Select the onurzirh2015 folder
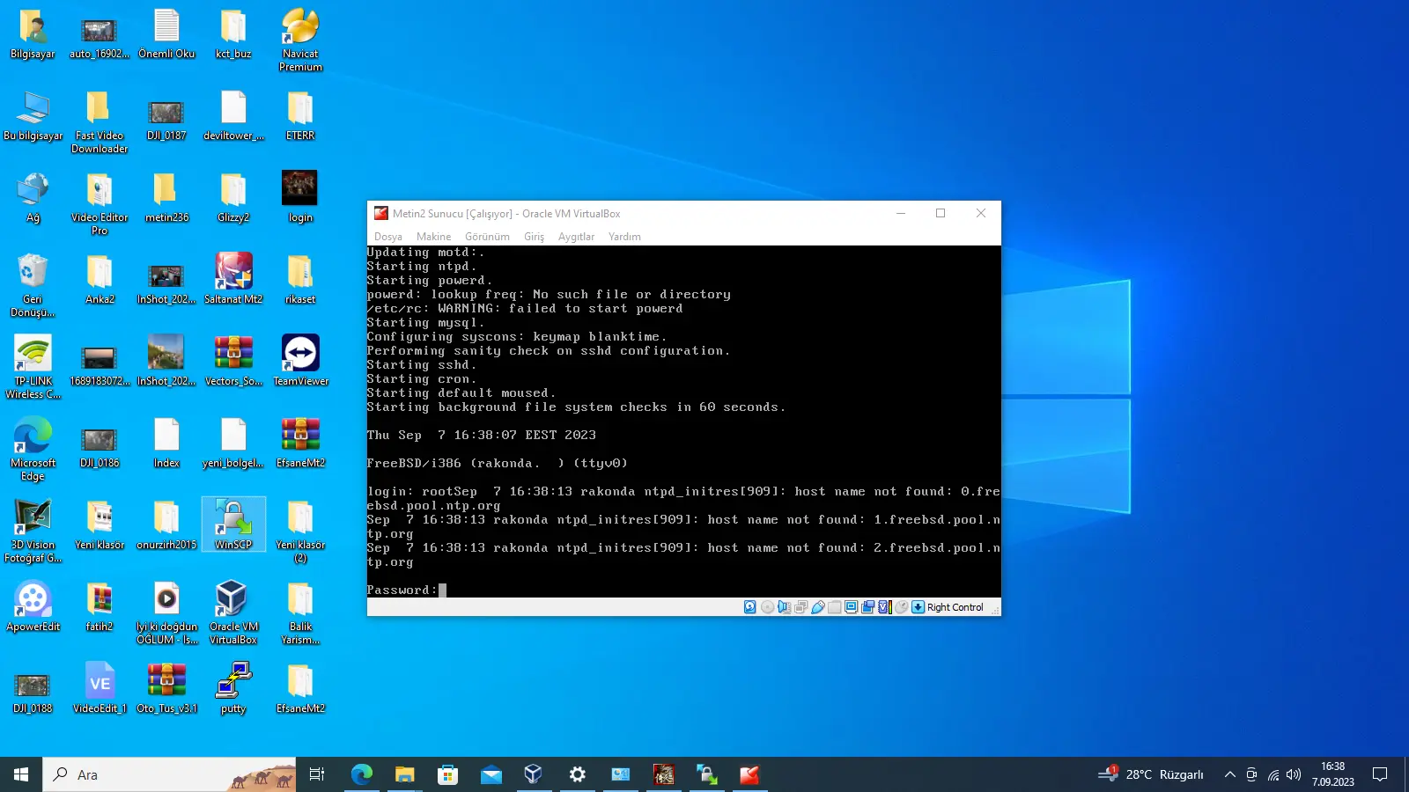 click(x=166, y=524)
